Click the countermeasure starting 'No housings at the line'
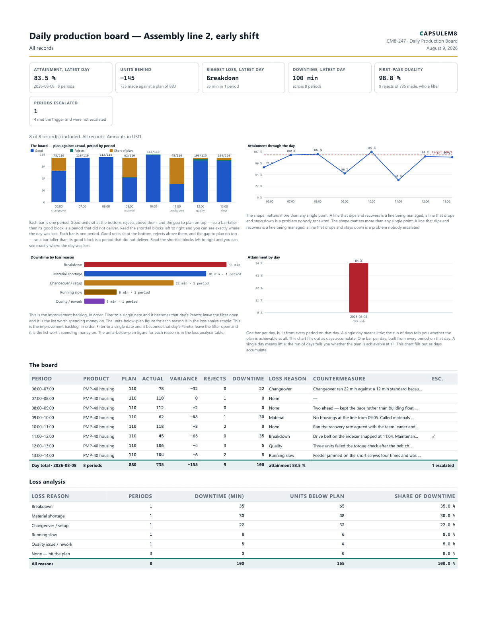This screenshot has height=631, width=487. point(364,418)
